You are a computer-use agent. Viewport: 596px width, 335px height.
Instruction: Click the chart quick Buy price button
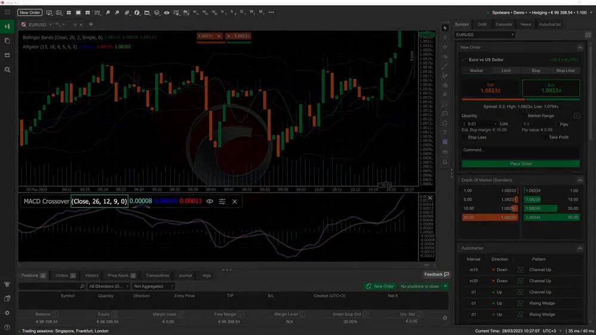238,36
